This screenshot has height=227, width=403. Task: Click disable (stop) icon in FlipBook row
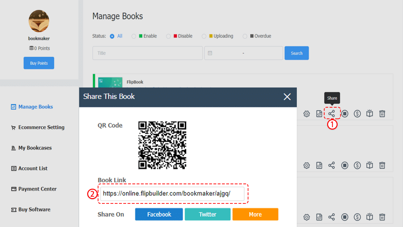click(345, 113)
